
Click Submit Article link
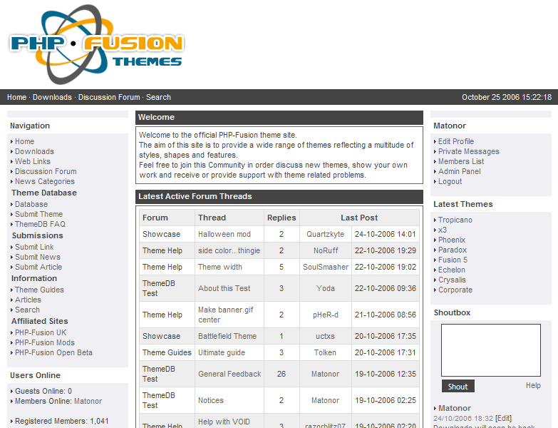(x=38, y=267)
